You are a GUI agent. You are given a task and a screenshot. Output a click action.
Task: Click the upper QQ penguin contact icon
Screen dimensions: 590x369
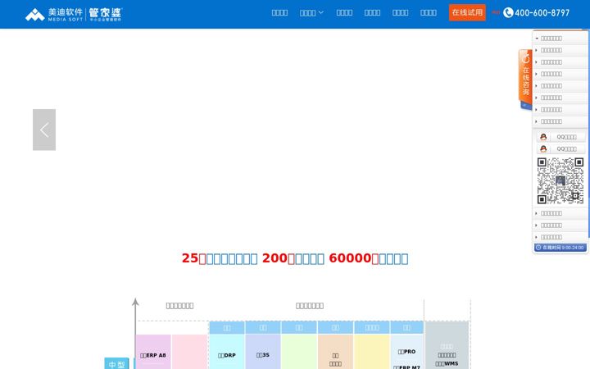coord(543,137)
